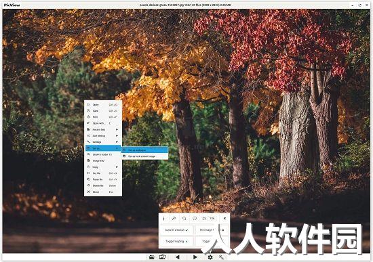Choose Show in folder from context menu
Screen dimensions: 373x262
[103, 154]
